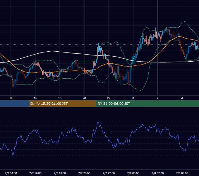Select the "7/8 00:00" date label on oscillator axis
The width and height of the screenshot is (199, 176).
click(x=133, y=173)
